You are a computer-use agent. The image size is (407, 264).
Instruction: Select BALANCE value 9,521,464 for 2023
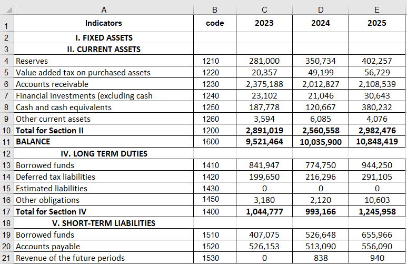click(x=264, y=142)
